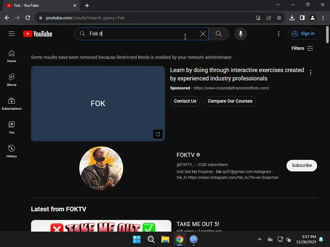The image size is (330, 247).
Task: Go to YouTube homepage via logo
Action: coord(38,34)
